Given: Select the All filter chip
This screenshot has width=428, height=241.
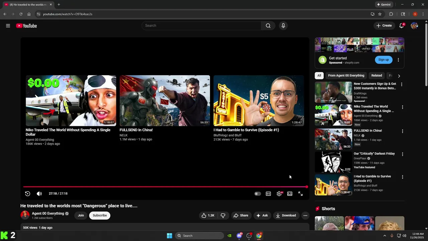Looking at the screenshot, I should click(x=319, y=76).
